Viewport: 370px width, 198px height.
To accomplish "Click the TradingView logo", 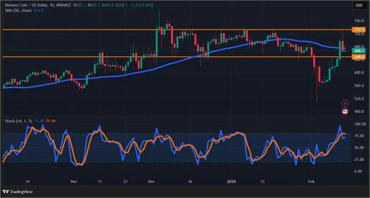I will pyautogui.click(x=18, y=191).
